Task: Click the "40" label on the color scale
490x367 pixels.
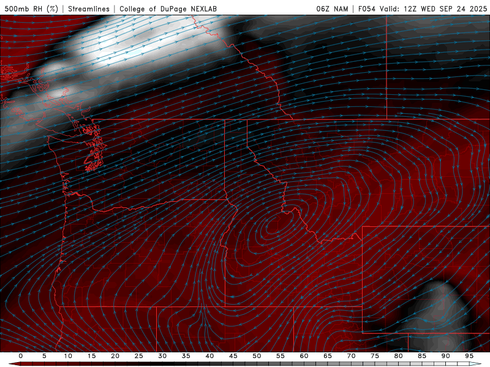Action: pyautogui.click(x=209, y=356)
